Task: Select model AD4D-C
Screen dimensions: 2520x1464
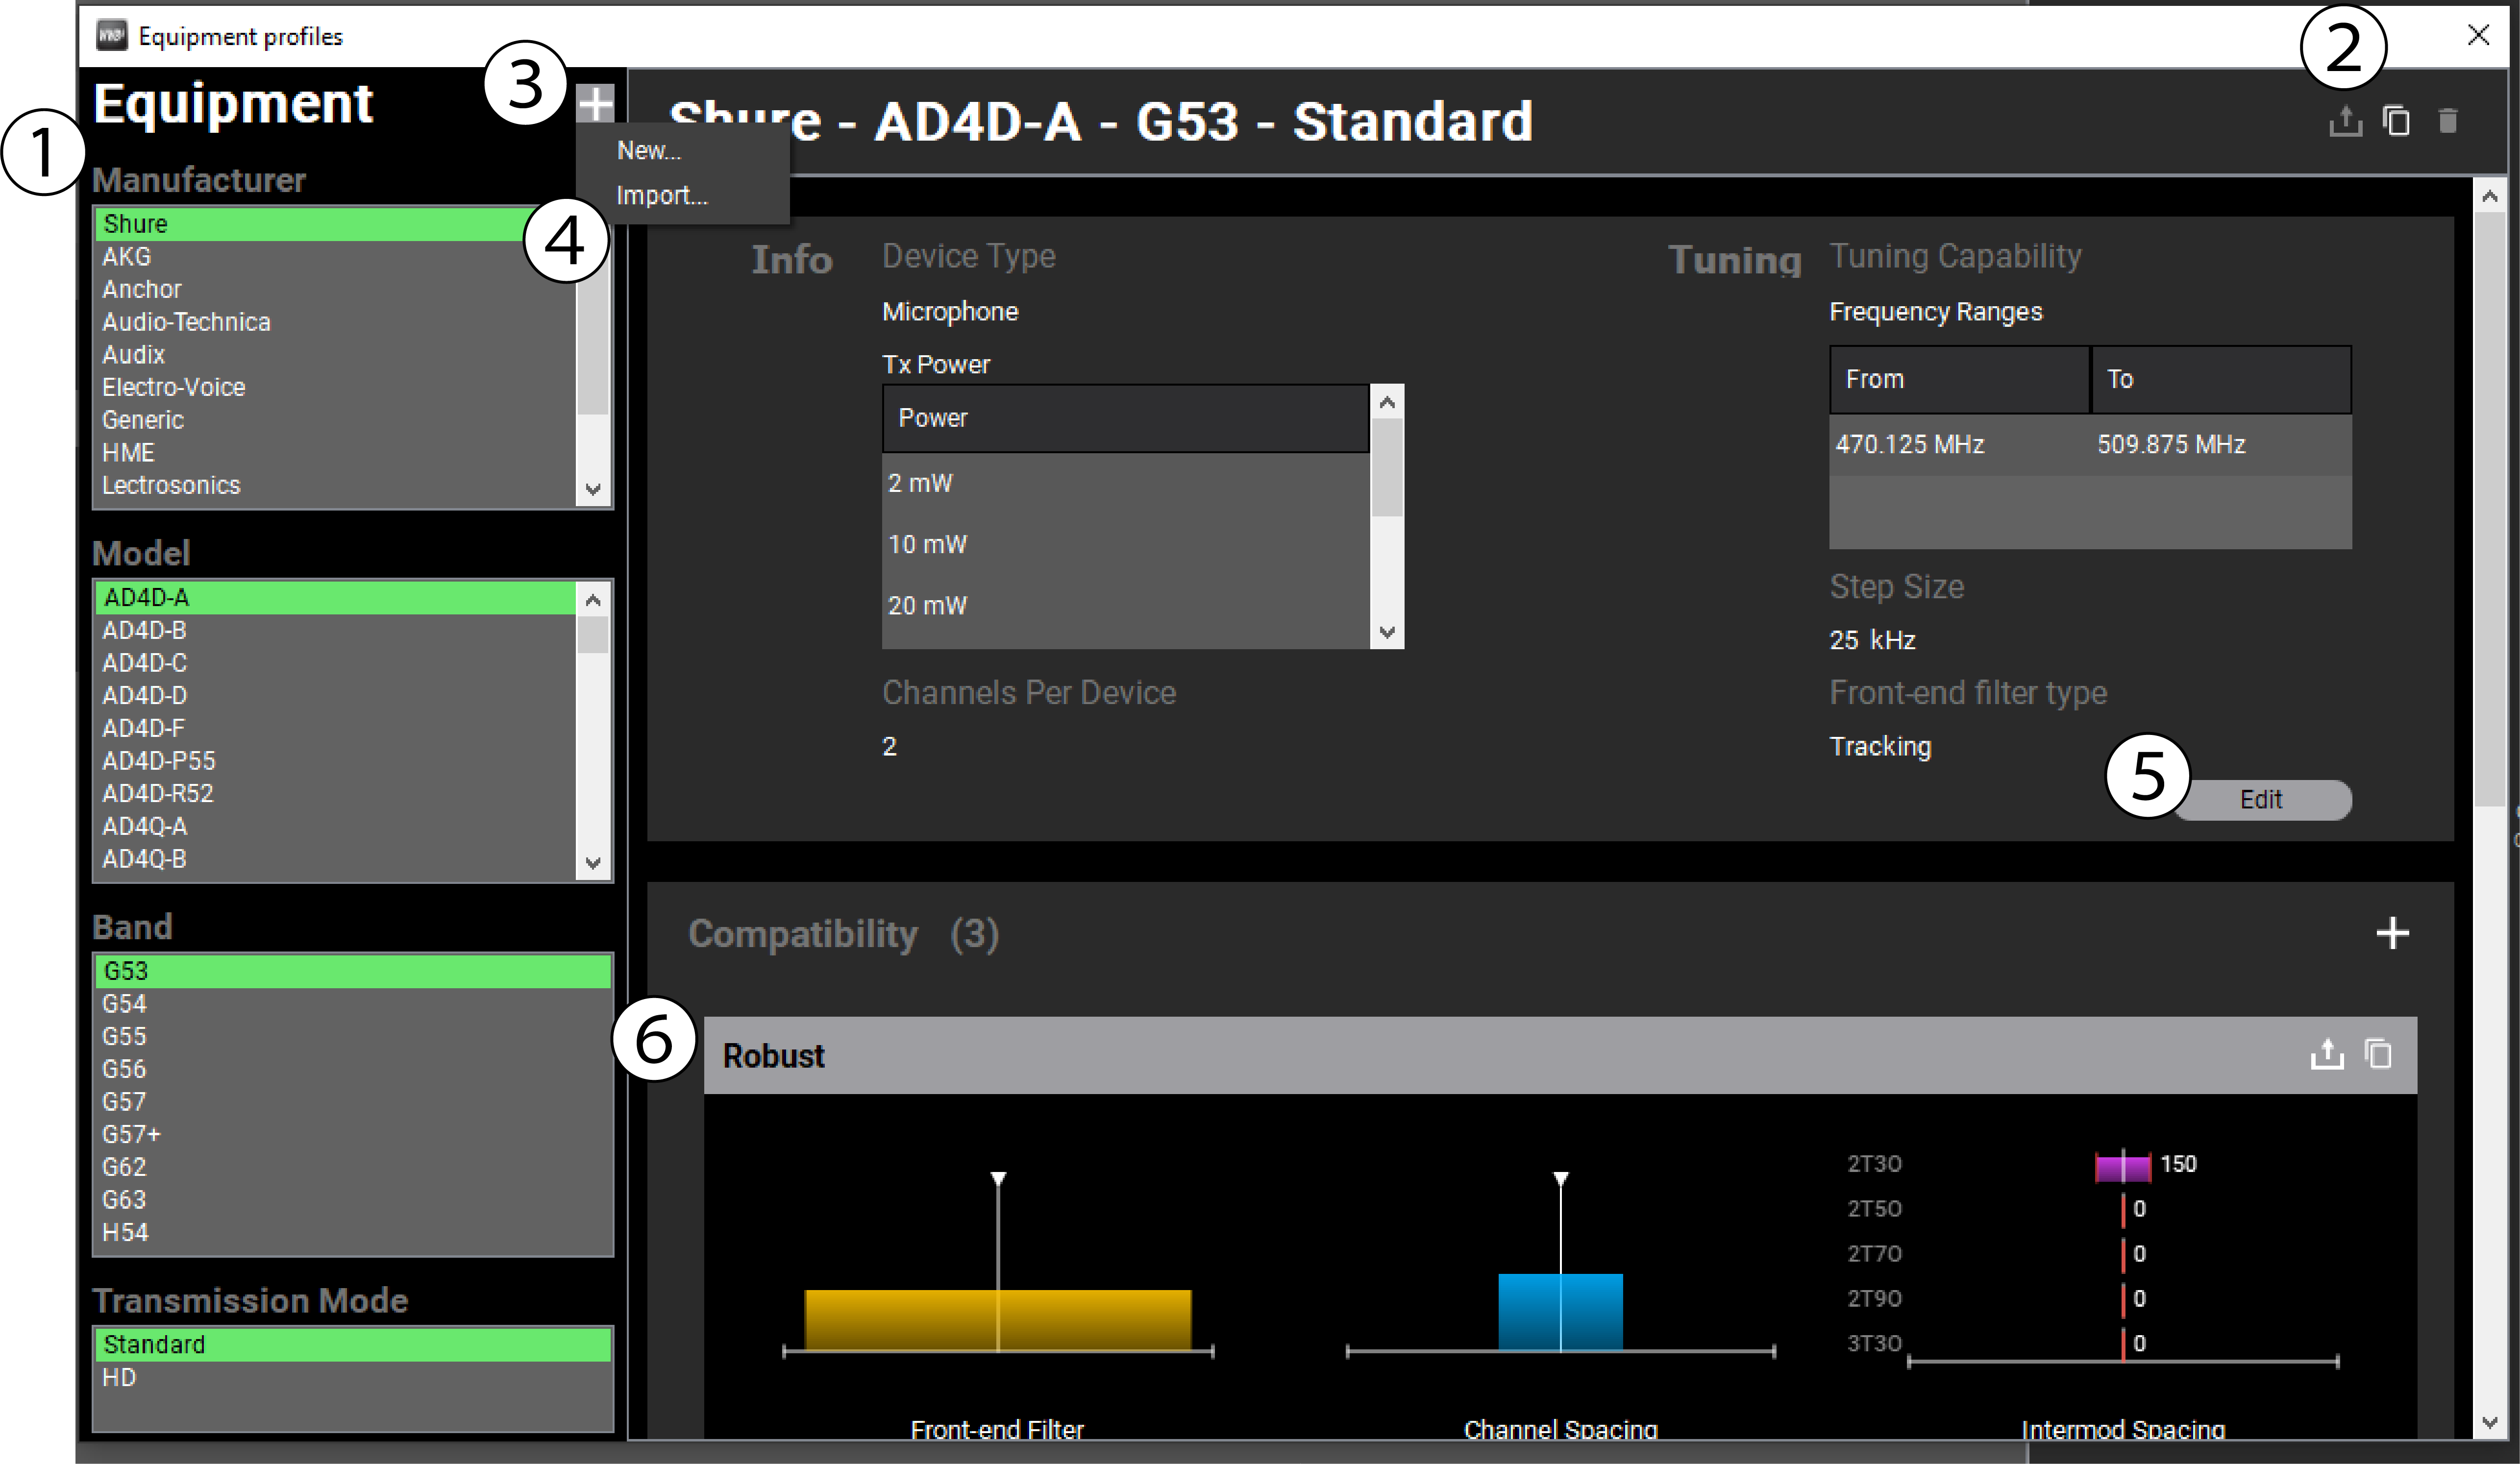Action: click(x=335, y=663)
